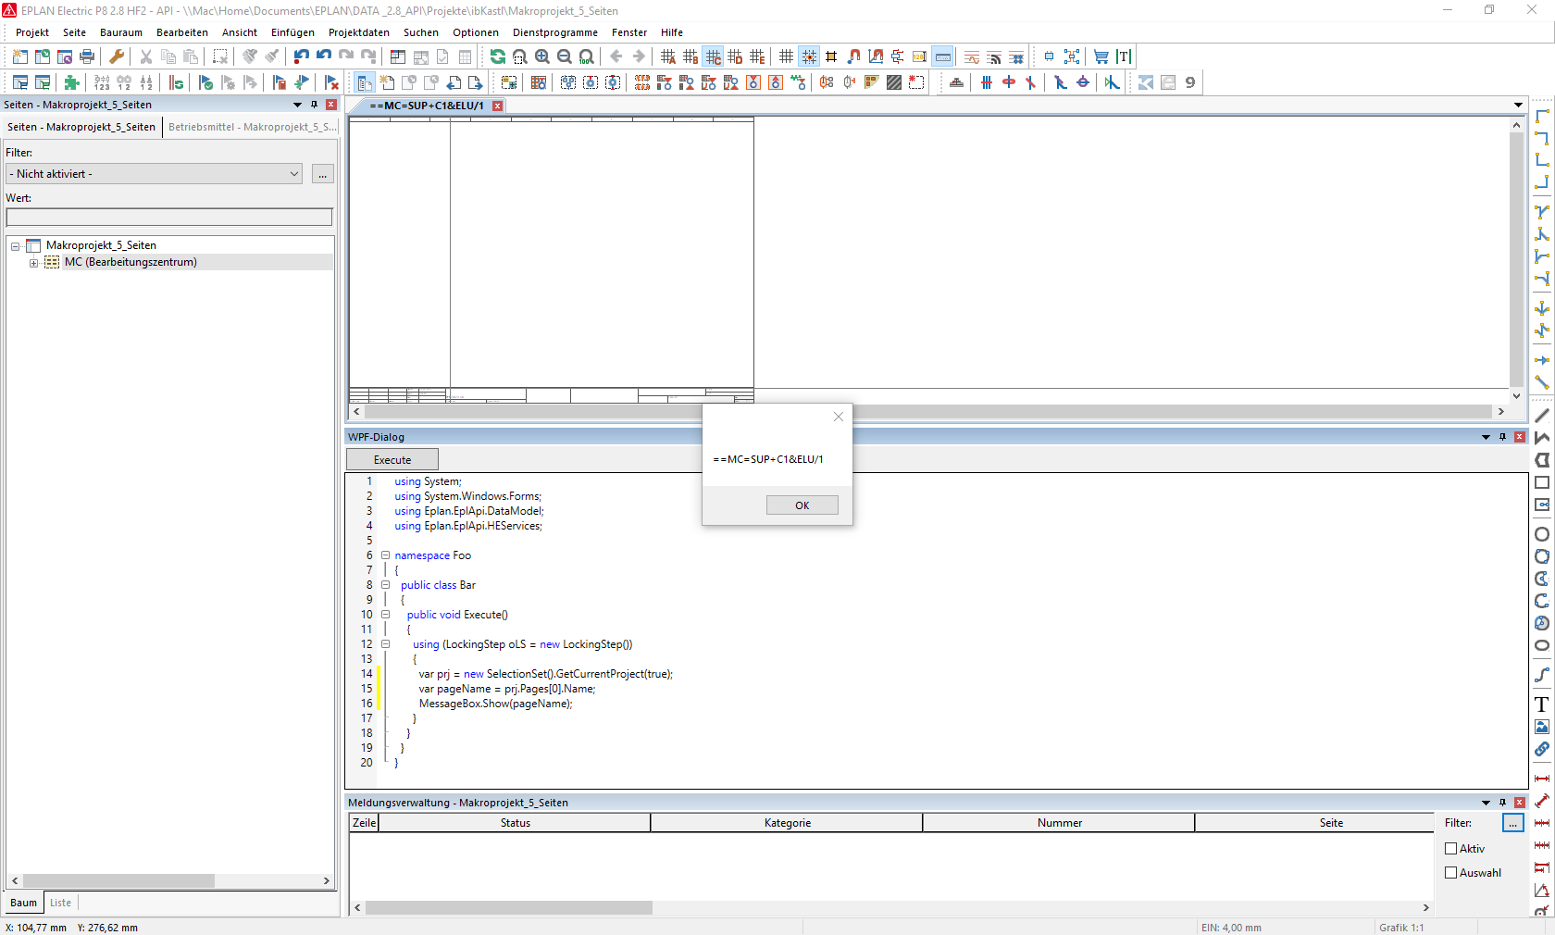Click the filter ellipsis button beside Nicht aktiviert
Screen dimensions: 1555x935
click(323, 174)
